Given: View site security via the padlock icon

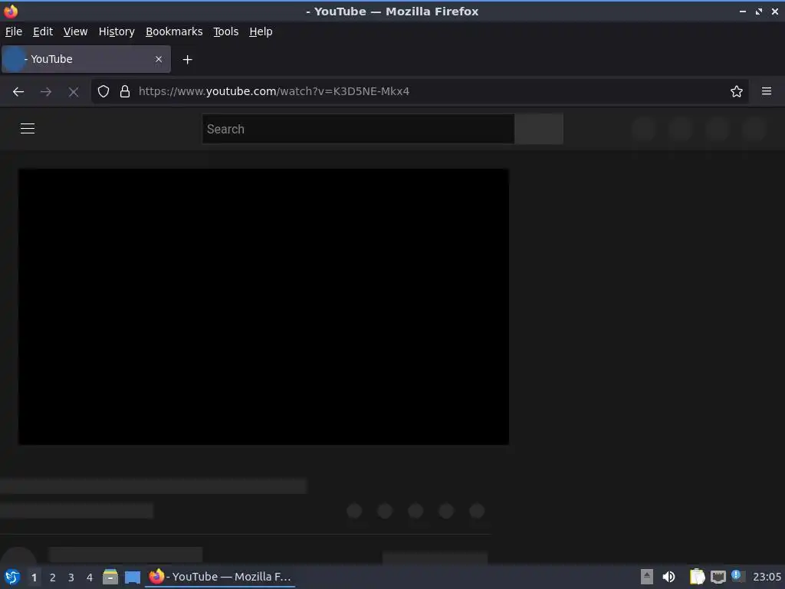Looking at the screenshot, I should [125, 91].
